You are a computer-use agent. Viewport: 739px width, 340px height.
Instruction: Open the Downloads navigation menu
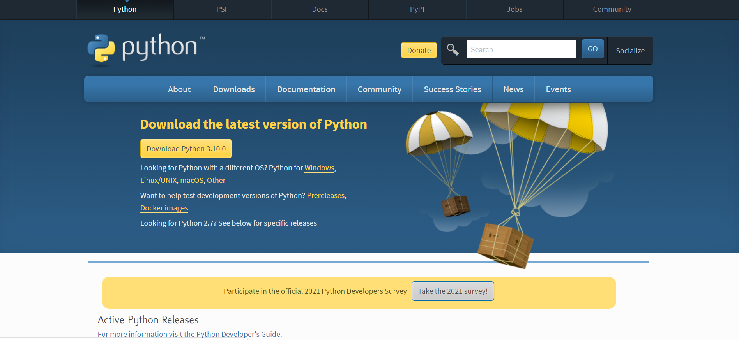coord(234,89)
